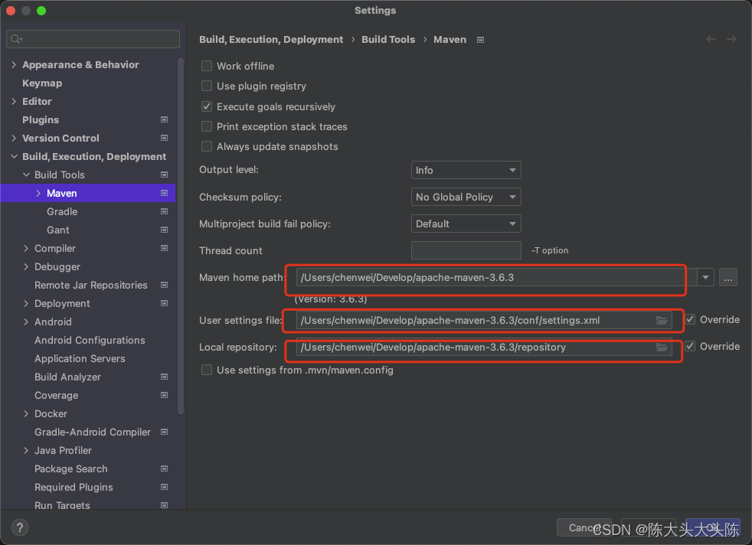The image size is (752, 545).
Task: Uncheck Execute goals recursively
Action: coord(207,106)
